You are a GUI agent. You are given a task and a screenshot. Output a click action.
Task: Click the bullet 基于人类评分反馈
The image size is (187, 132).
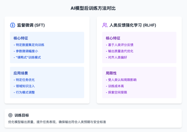click(121, 45)
